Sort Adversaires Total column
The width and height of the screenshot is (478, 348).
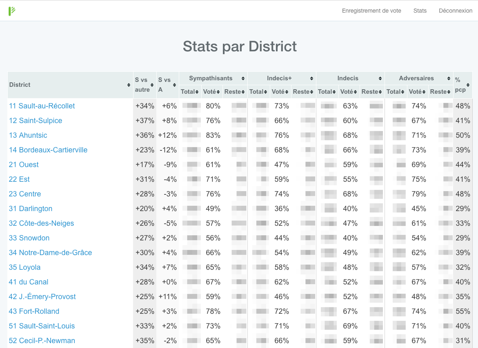pos(396,92)
